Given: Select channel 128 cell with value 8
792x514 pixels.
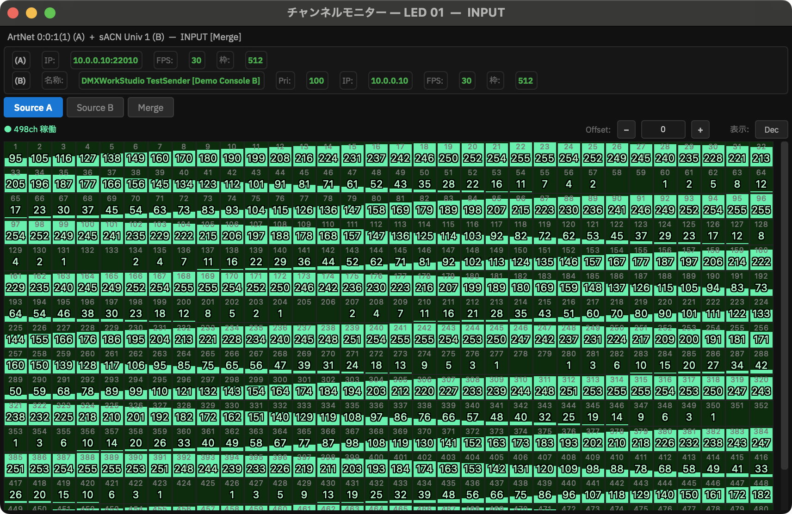Looking at the screenshot, I should [x=761, y=232].
